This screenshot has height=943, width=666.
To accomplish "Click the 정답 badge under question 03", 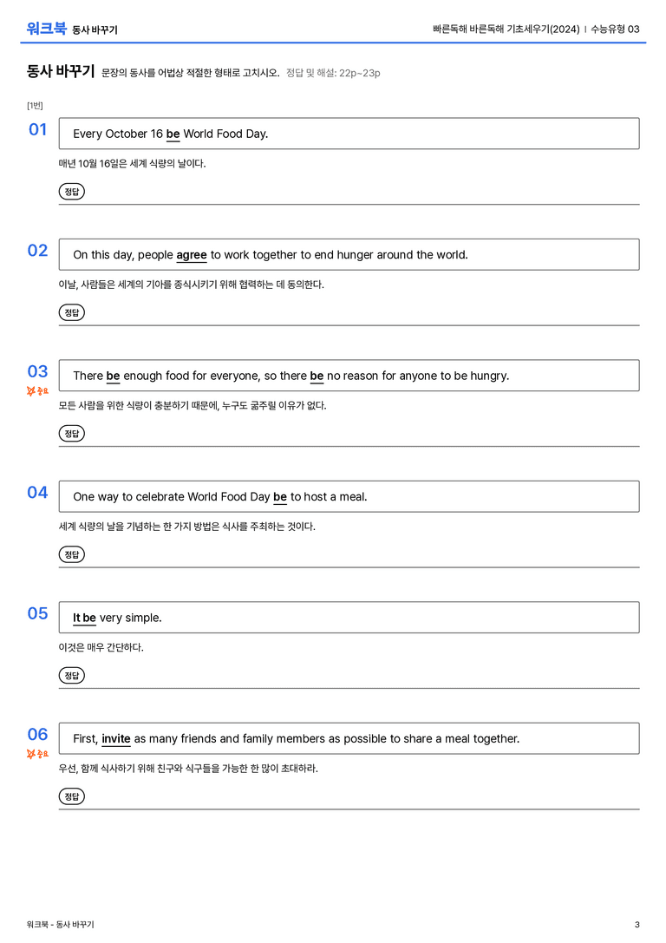I will [71, 434].
